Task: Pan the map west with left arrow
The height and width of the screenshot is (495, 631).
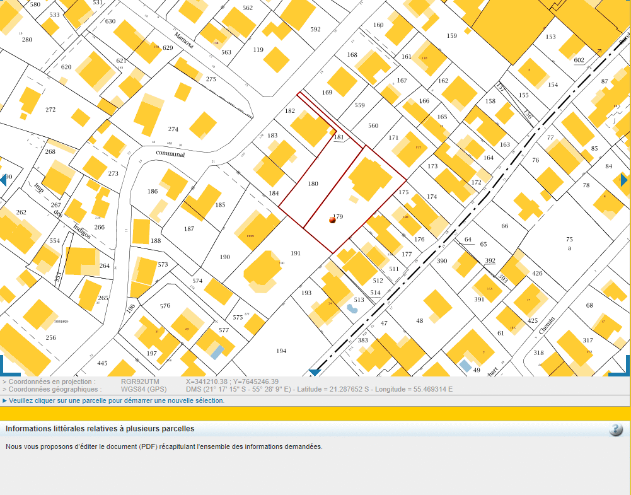Action: pyautogui.click(x=3, y=180)
